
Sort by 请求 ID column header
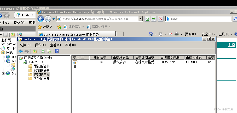tap(80, 58)
